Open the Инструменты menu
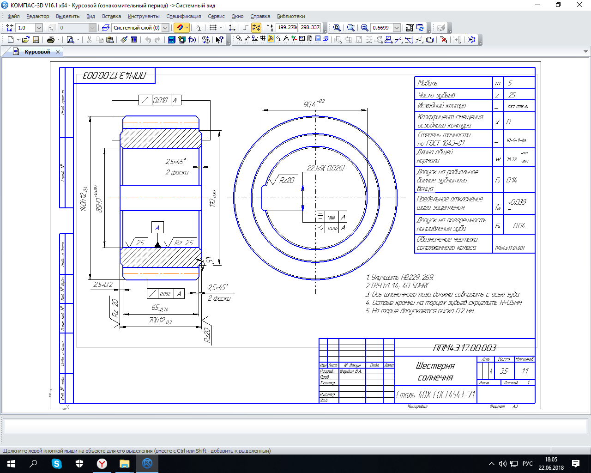Viewport: 591px width, 473px height. [144, 16]
